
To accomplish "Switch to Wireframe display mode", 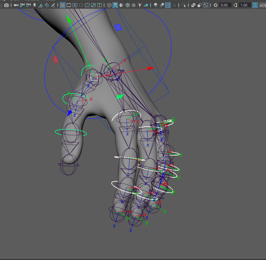I will tap(109, 5).
